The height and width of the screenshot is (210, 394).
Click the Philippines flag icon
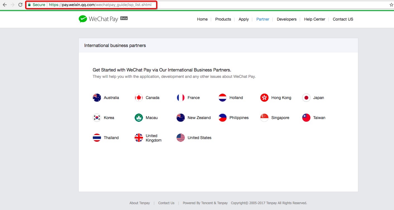[223, 118]
